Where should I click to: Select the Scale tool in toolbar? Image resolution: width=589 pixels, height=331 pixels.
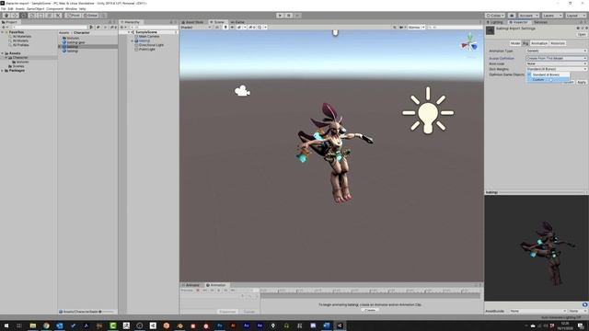pyautogui.click(x=32, y=16)
